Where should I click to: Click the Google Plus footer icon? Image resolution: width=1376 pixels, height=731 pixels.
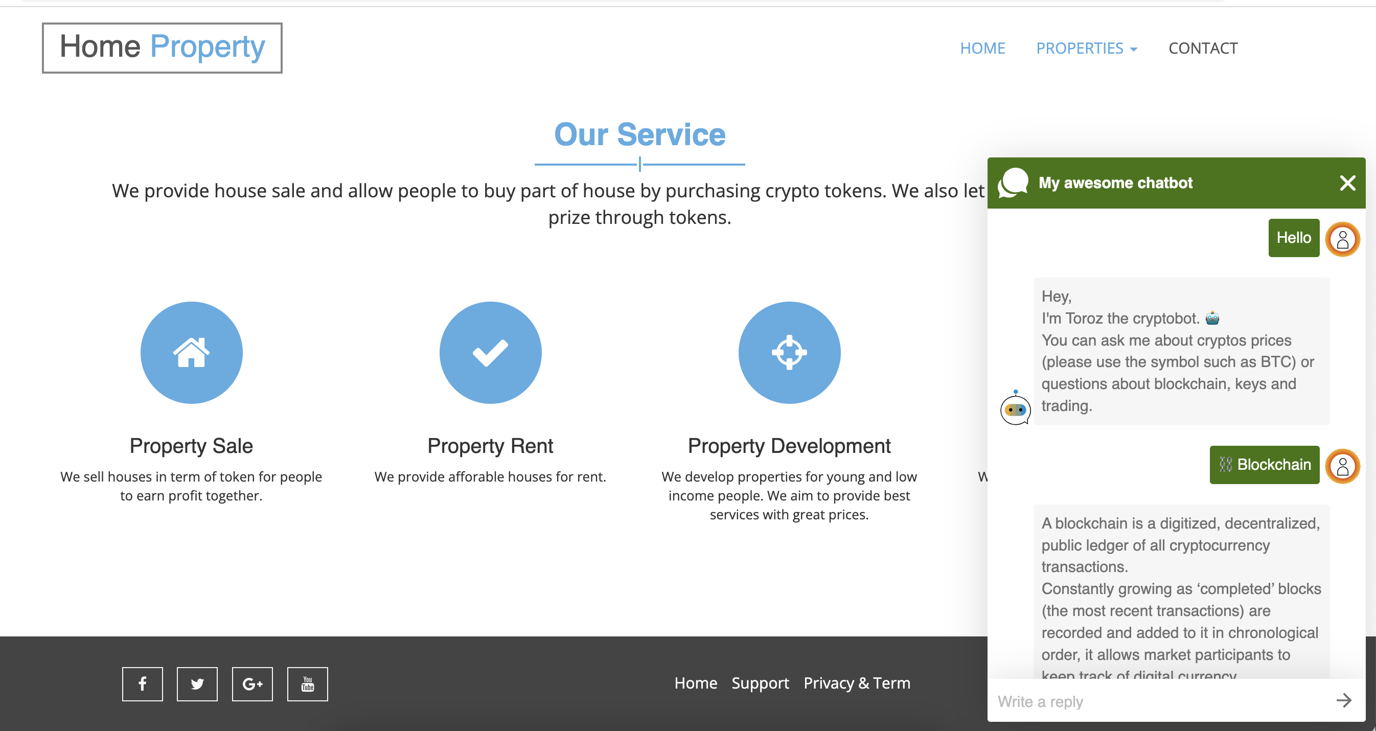click(252, 683)
